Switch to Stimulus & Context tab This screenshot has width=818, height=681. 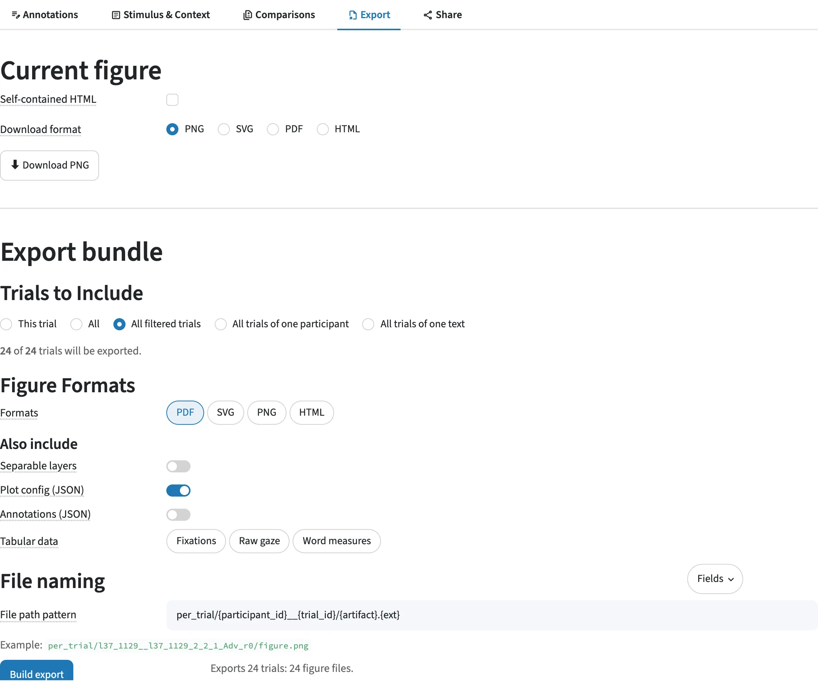click(x=161, y=15)
